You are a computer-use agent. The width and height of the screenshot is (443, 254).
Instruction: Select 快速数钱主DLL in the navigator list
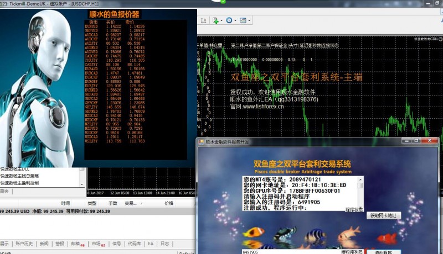coord(15,169)
